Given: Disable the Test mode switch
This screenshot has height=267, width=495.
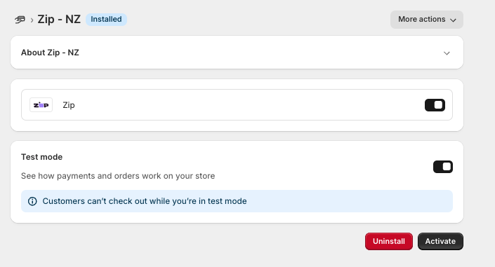Looking at the screenshot, I should (x=443, y=167).
